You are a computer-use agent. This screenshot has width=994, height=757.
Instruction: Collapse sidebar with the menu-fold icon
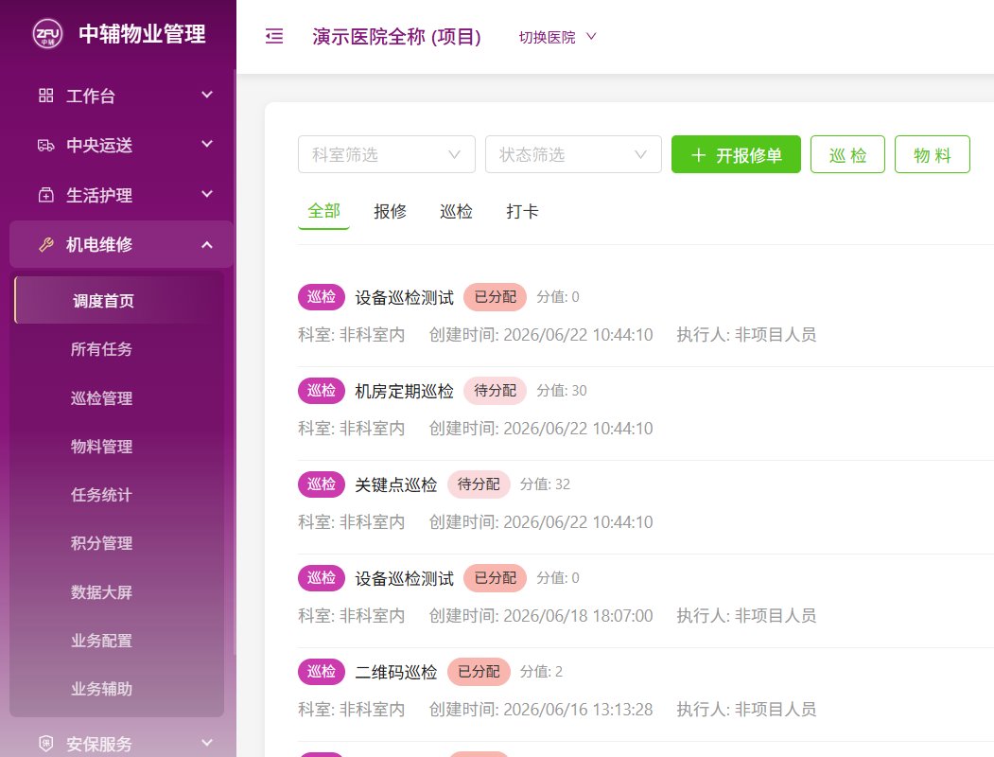274,36
